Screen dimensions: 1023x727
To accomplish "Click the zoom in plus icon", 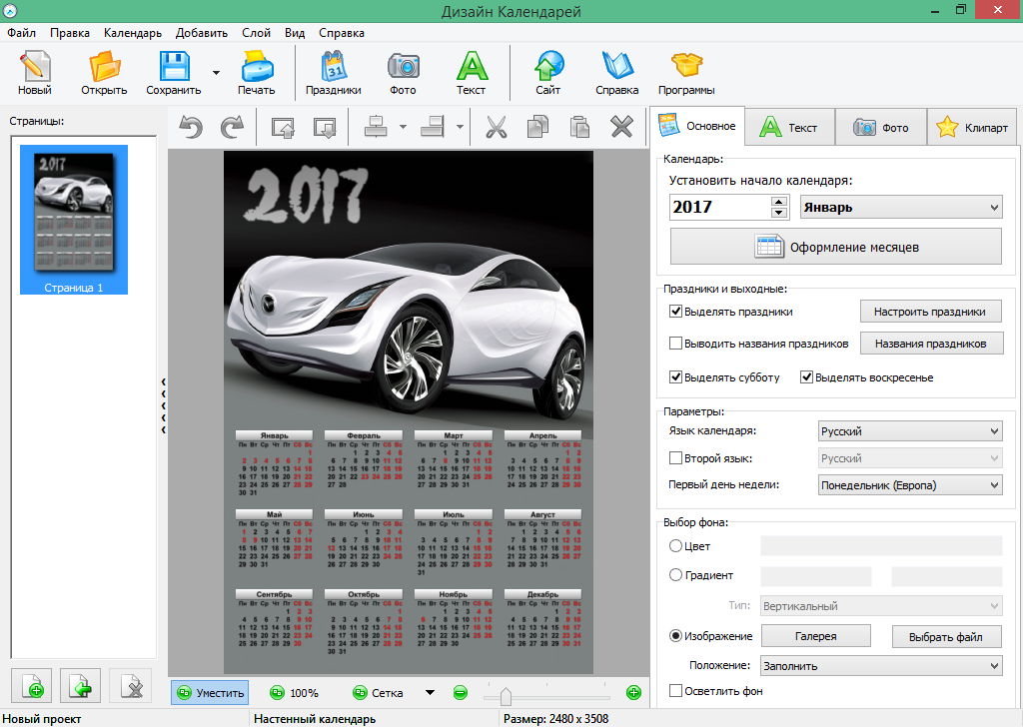I will coord(633,692).
